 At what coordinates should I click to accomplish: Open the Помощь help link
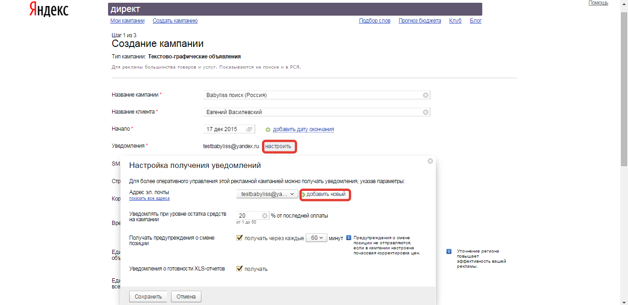(x=598, y=3)
